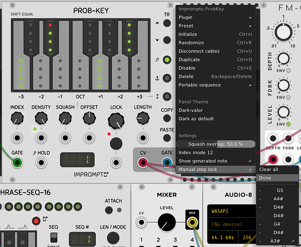Click the blue GATE output jack

click(167, 163)
